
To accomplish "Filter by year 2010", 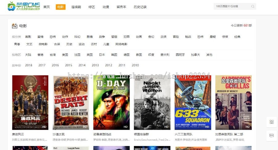I will [135, 65].
